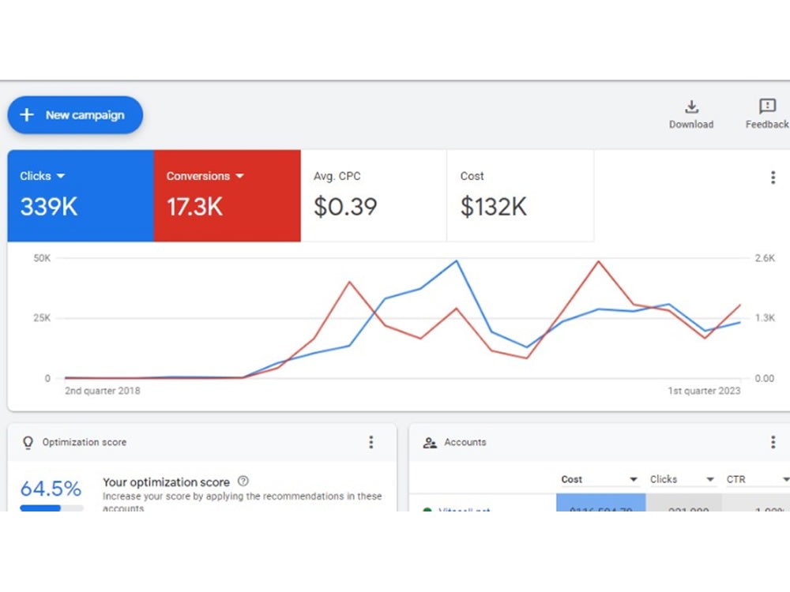Click the Download label text
The image size is (790, 592).
[691, 125]
